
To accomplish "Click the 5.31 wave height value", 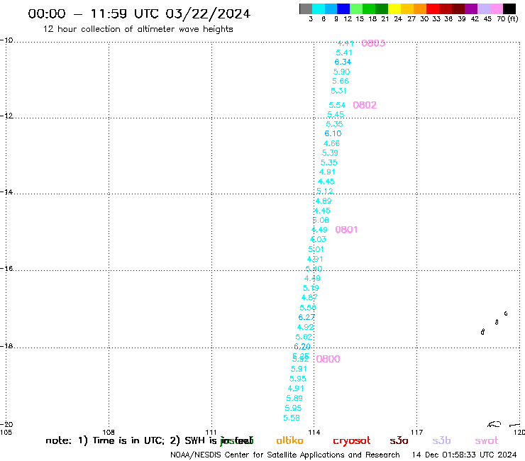I will pos(338,91).
